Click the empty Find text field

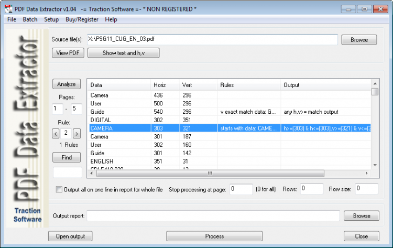tap(68, 172)
